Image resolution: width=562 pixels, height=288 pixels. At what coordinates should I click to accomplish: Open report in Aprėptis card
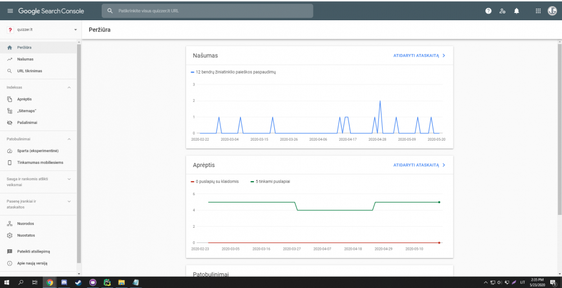click(x=419, y=165)
